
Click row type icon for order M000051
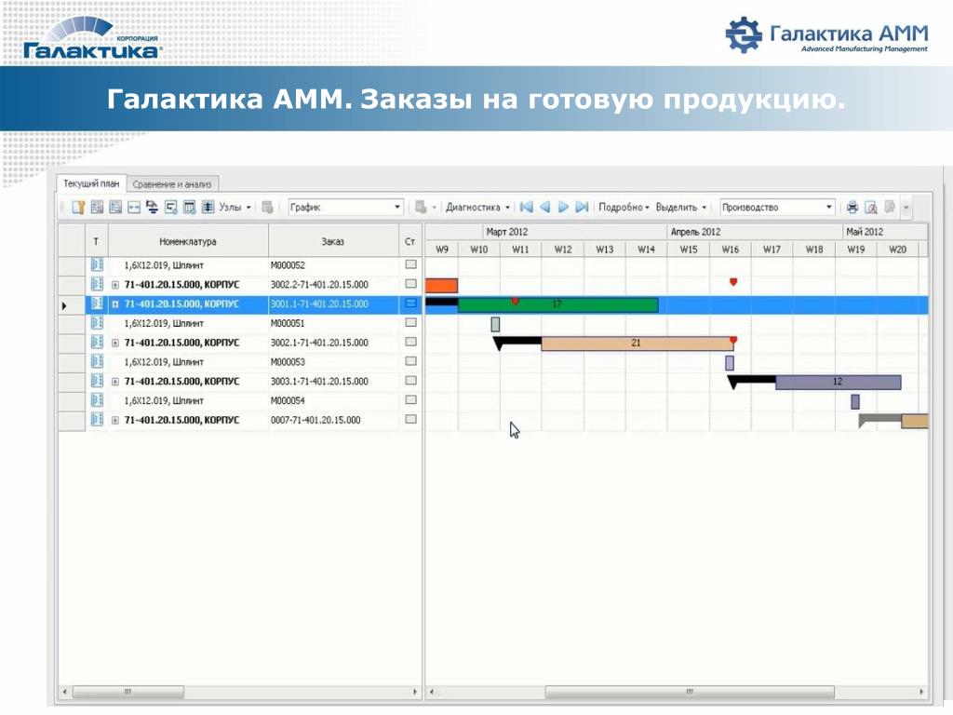tap(97, 323)
